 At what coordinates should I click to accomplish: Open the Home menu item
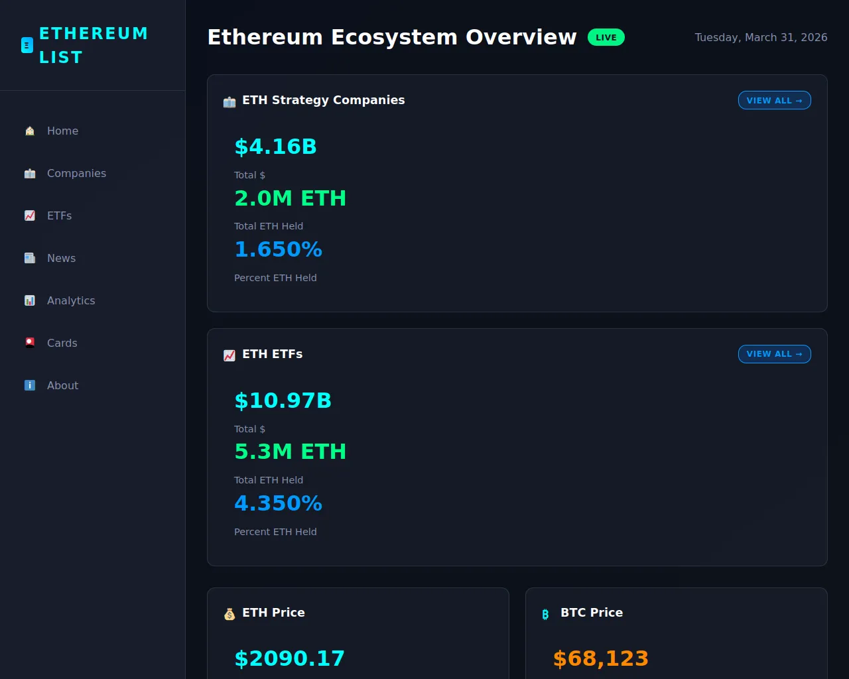coord(62,131)
